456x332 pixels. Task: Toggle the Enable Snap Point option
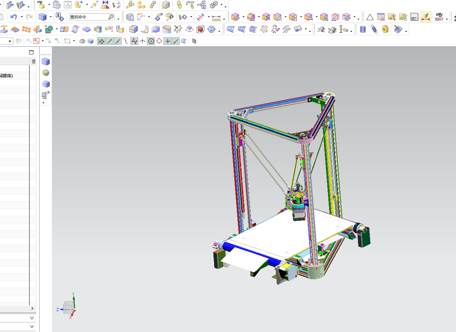pos(101,41)
